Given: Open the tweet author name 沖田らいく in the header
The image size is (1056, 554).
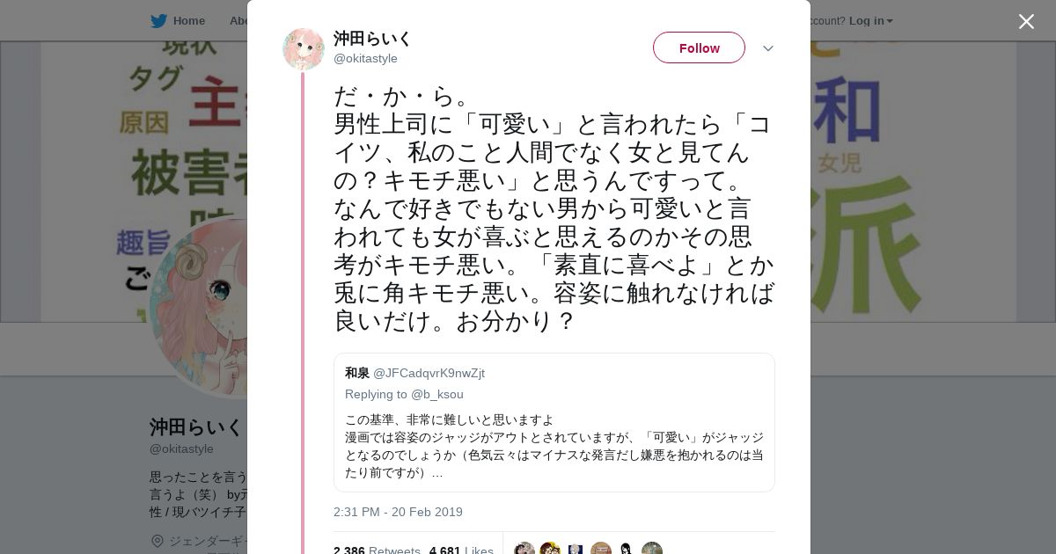Looking at the screenshot, I should [x=372, y=39].
